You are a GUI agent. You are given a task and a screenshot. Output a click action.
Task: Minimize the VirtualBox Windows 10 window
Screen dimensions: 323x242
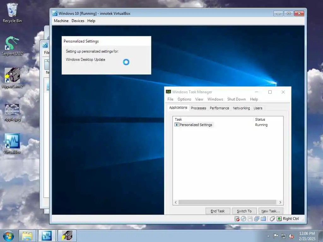coord(278,13)
